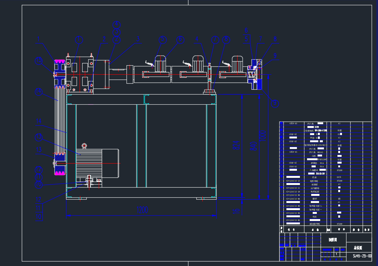Click the 1200 width dimension text
The width and height of the screenshot is (378, 266).
pyautogui.click(x=141, y=210)
